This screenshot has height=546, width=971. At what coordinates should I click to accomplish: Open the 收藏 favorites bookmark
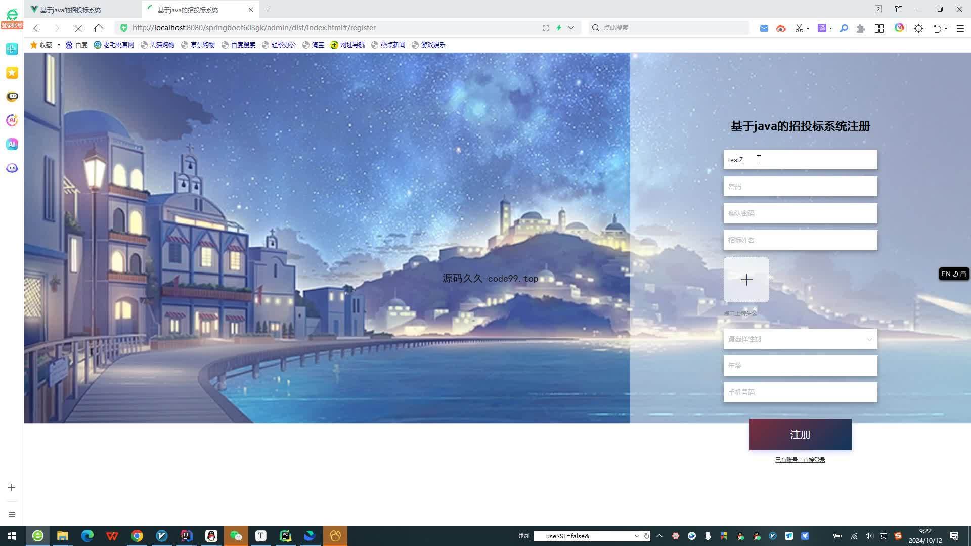click(x=41, y=45)
